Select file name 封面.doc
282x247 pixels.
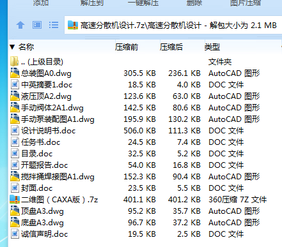tap(36, 188)
